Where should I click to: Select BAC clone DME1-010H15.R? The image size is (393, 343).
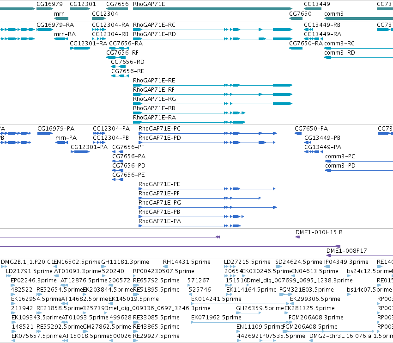pyautogui.click(x=319, y=233)
